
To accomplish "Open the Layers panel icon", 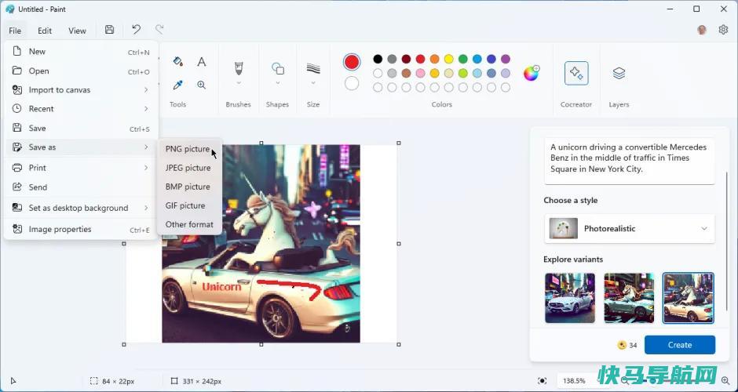I will [x=619, y=73].
